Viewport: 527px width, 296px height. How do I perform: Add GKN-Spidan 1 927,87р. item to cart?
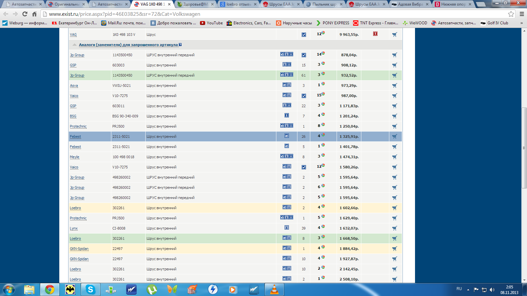coord(395,259)
